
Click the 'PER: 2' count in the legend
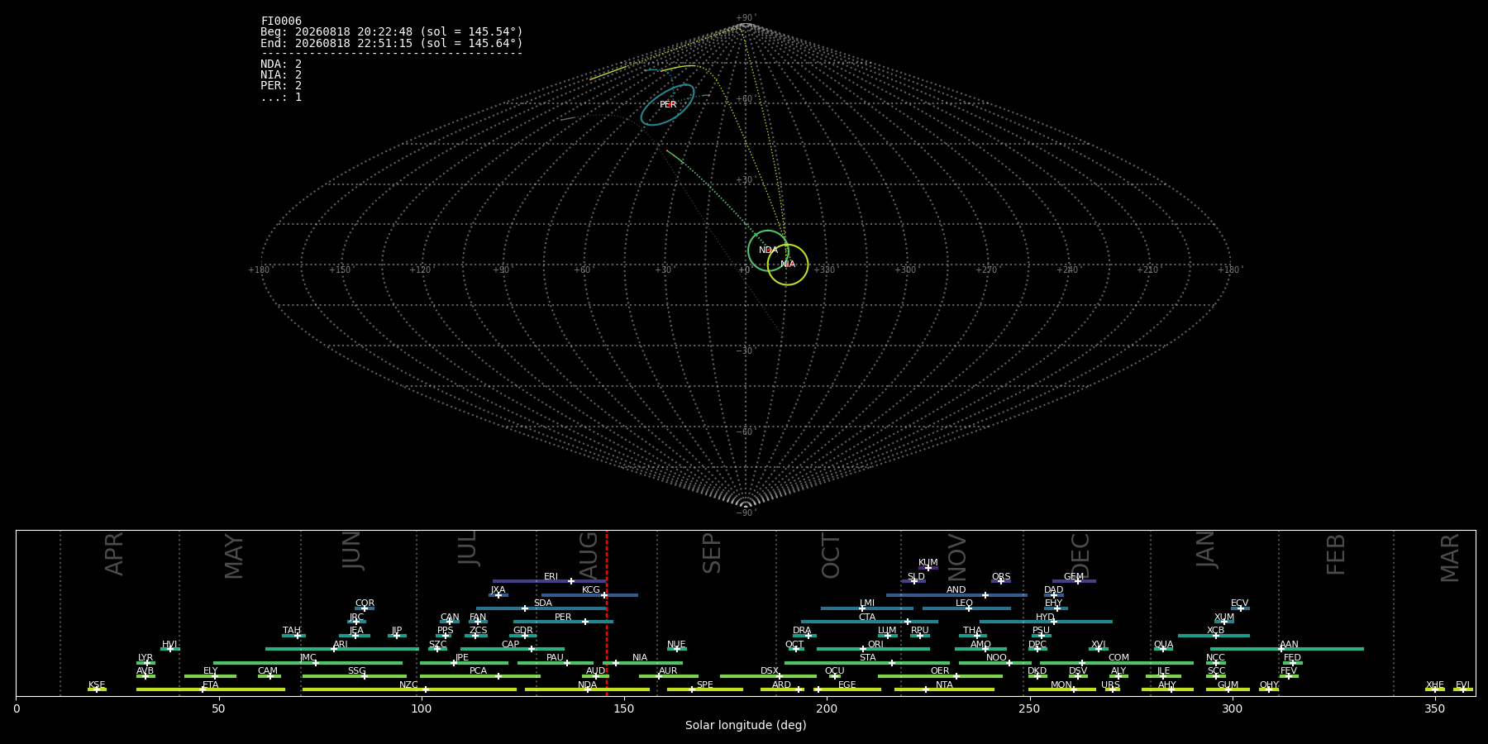click(x=281, y=86)
